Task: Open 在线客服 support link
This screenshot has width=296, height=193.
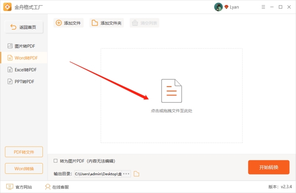Action: click(57, 187)
